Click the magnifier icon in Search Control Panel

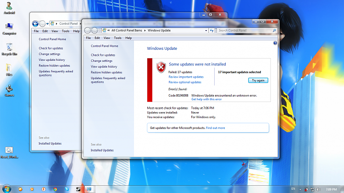point(274,31)
